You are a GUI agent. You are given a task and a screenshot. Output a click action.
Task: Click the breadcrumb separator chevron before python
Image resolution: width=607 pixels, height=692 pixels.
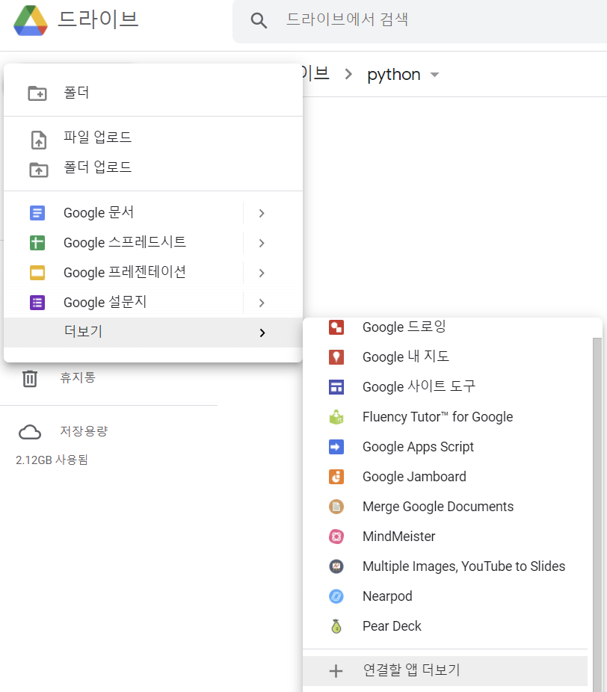[x=348, y=74]
